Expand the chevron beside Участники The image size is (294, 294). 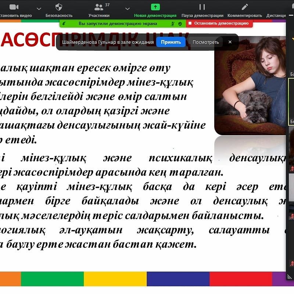[128, 8]
